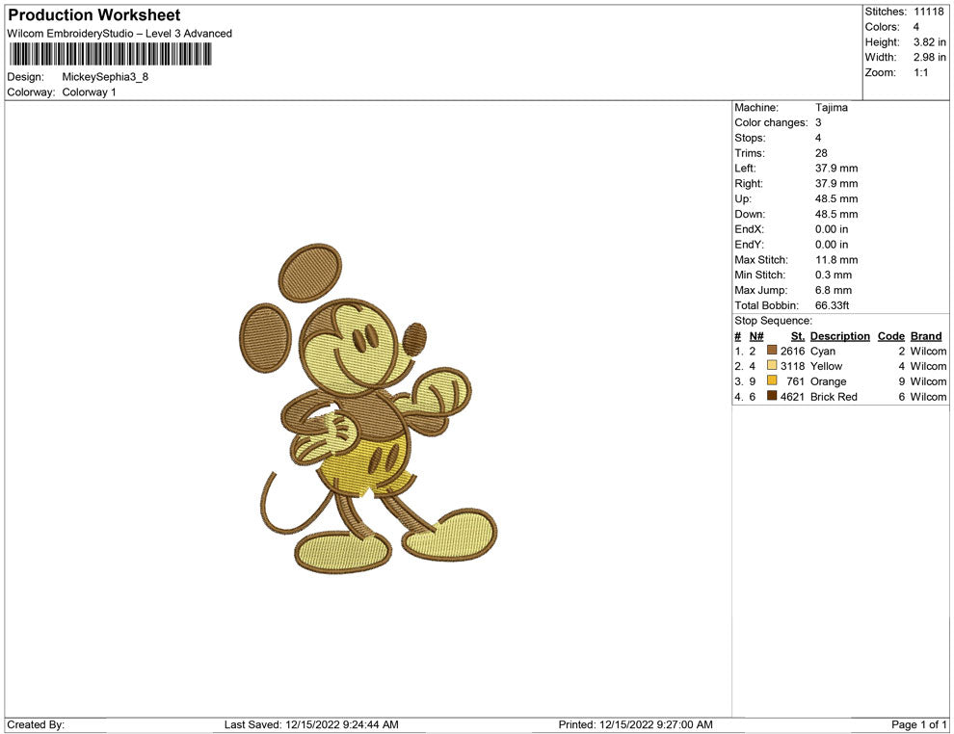Viewport: 954px width, 734px height.
Task: Click the Total Bobbin value "66.33ft"
Action: [x=833, y=305]
